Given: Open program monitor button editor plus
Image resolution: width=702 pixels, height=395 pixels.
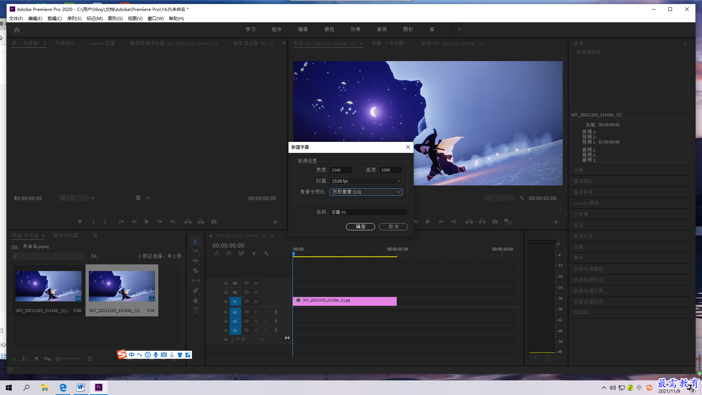Looking at the screenshot, I should pos(556,222).
